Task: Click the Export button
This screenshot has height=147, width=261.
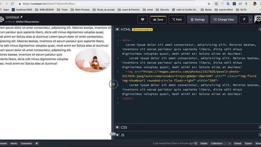Action: coord(248,143)
